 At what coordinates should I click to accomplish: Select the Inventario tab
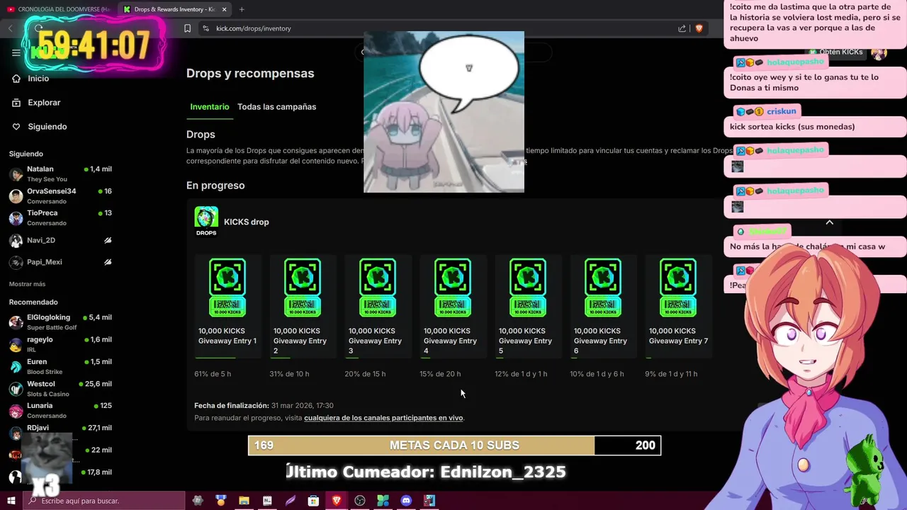pyautogui.click(x=210, y=107)
